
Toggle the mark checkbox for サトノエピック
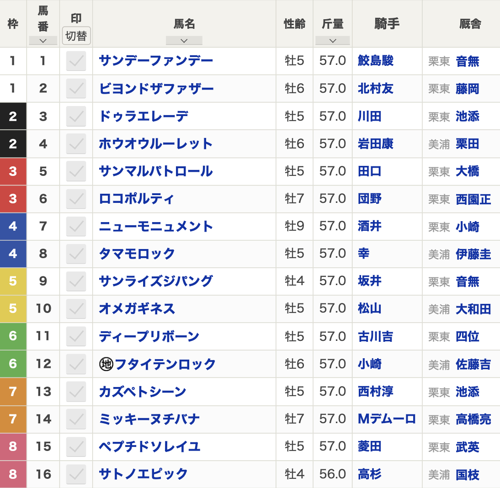pyautogui.click(x=76, y=474)
